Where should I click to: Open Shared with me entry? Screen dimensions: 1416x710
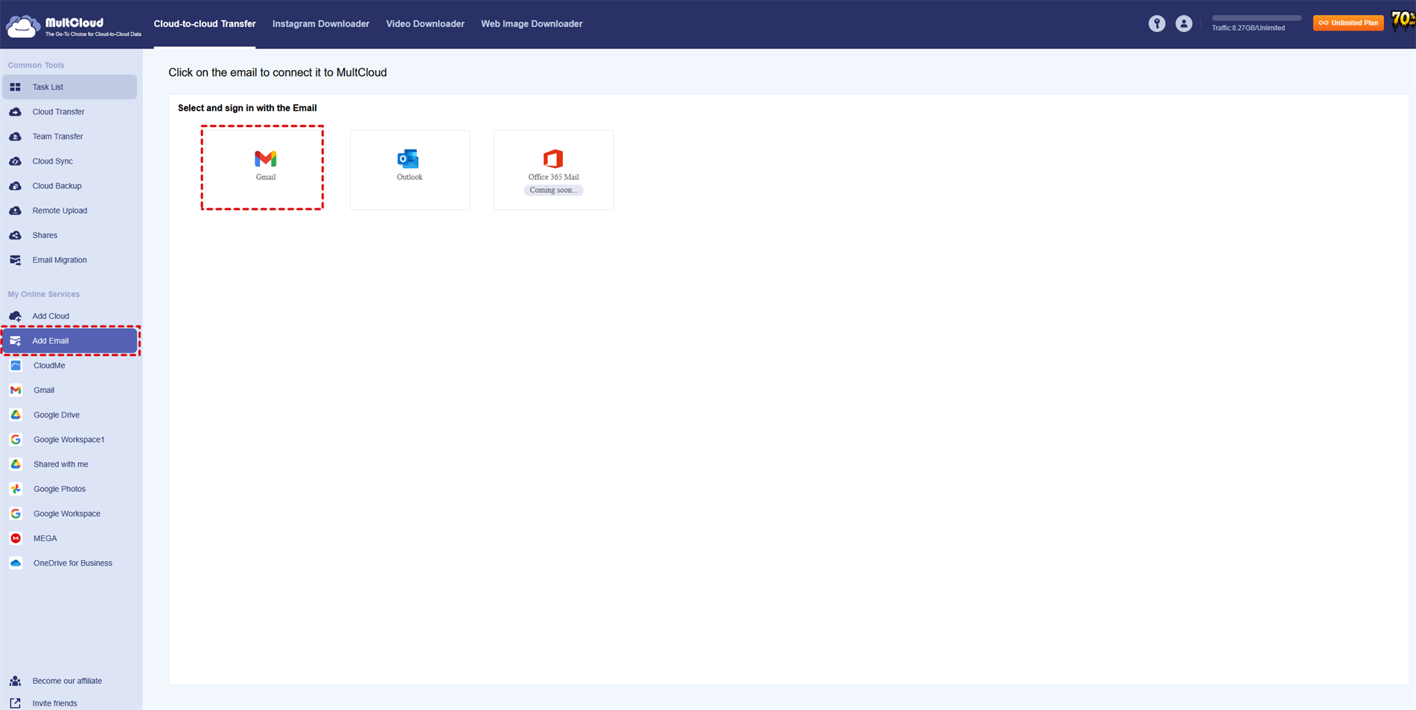pyautogui.click(x=69, y=464)
